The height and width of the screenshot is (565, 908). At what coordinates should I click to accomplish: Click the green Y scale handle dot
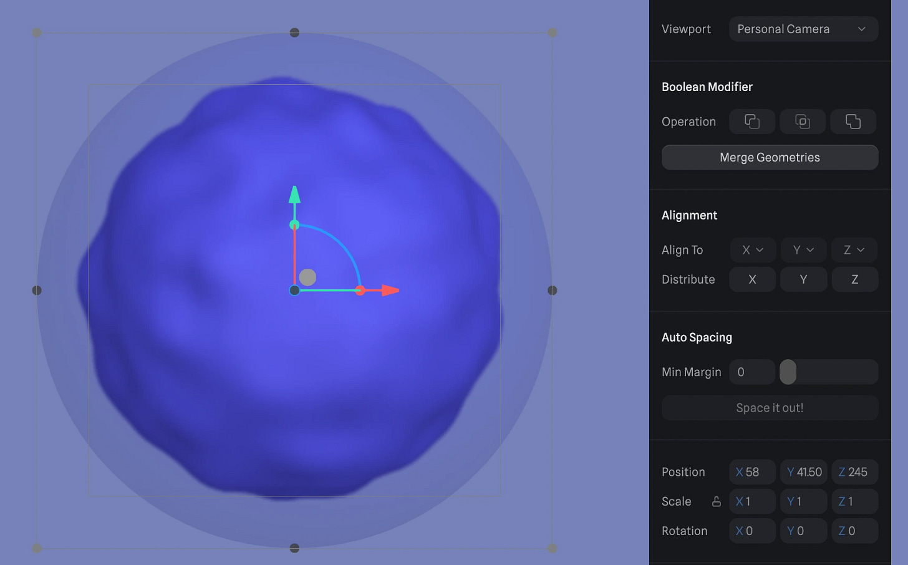tap(294, 225)
